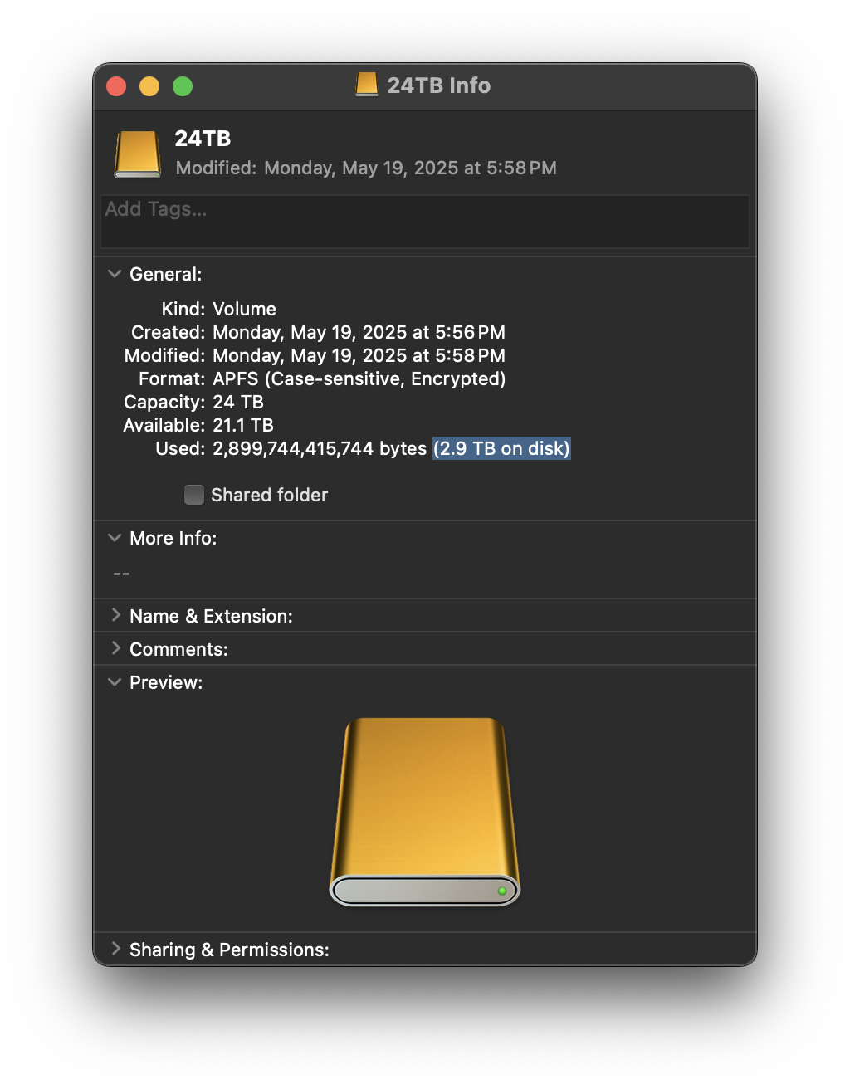Click the Kind value 'Volume'
The width and height of the screenshot is (850, 1089).
click(x=244, y=309)
